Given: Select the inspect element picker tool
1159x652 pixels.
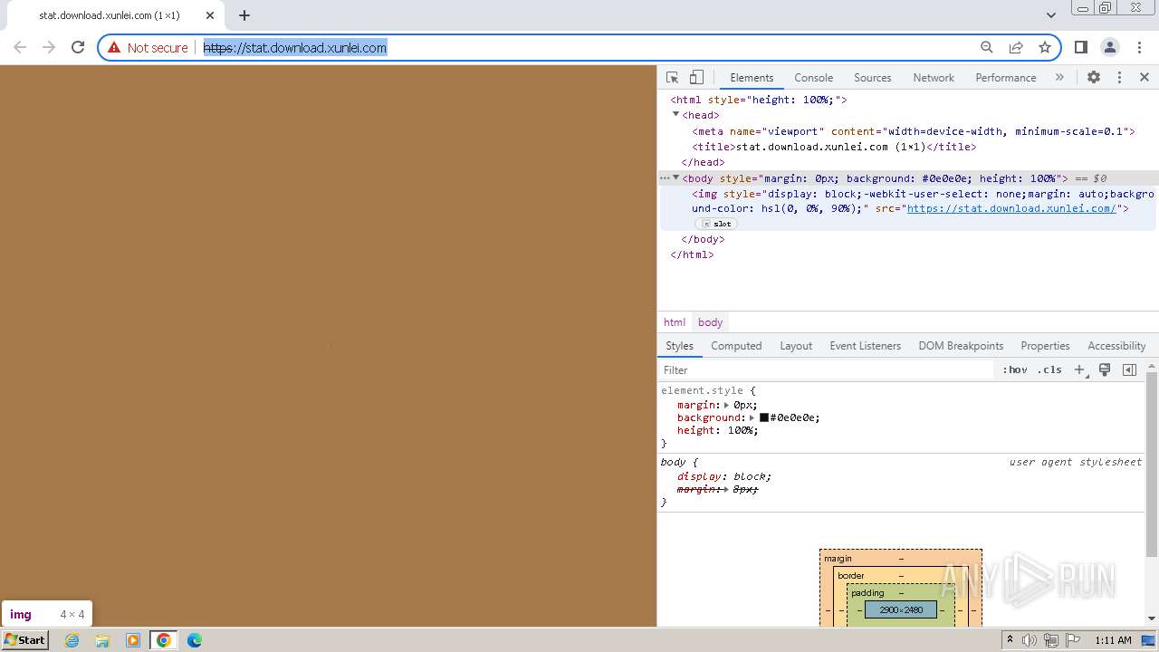Looking at the screenshot, I should [x=672, y=78].
